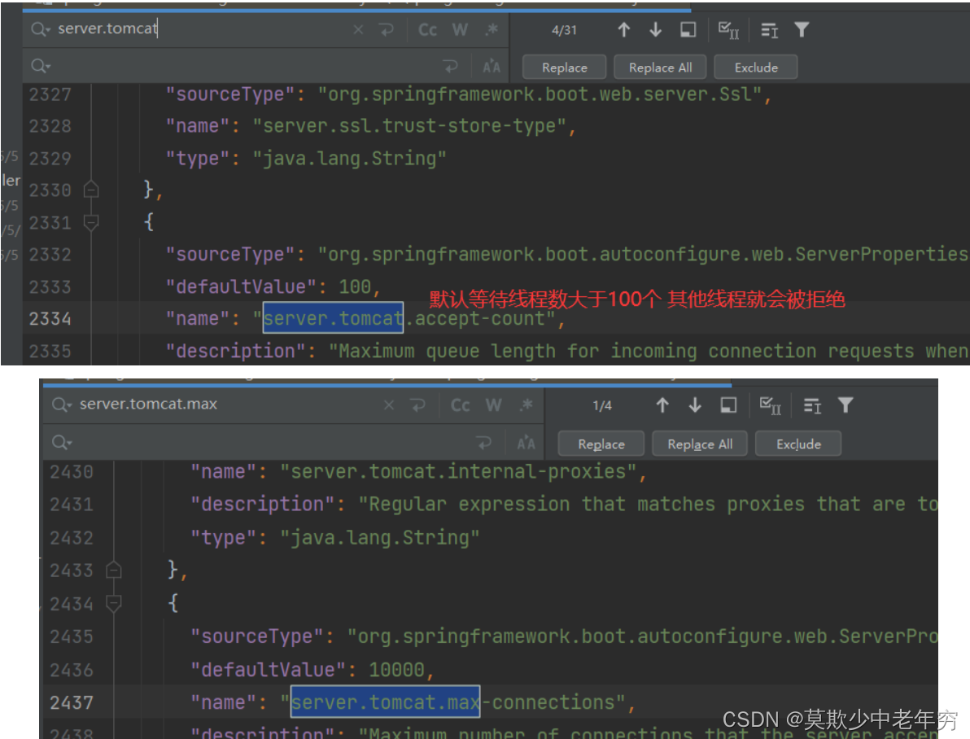Open search history dropdown in bottom find bar
Viewport: 970px width, 739px height.
point(62,404)
